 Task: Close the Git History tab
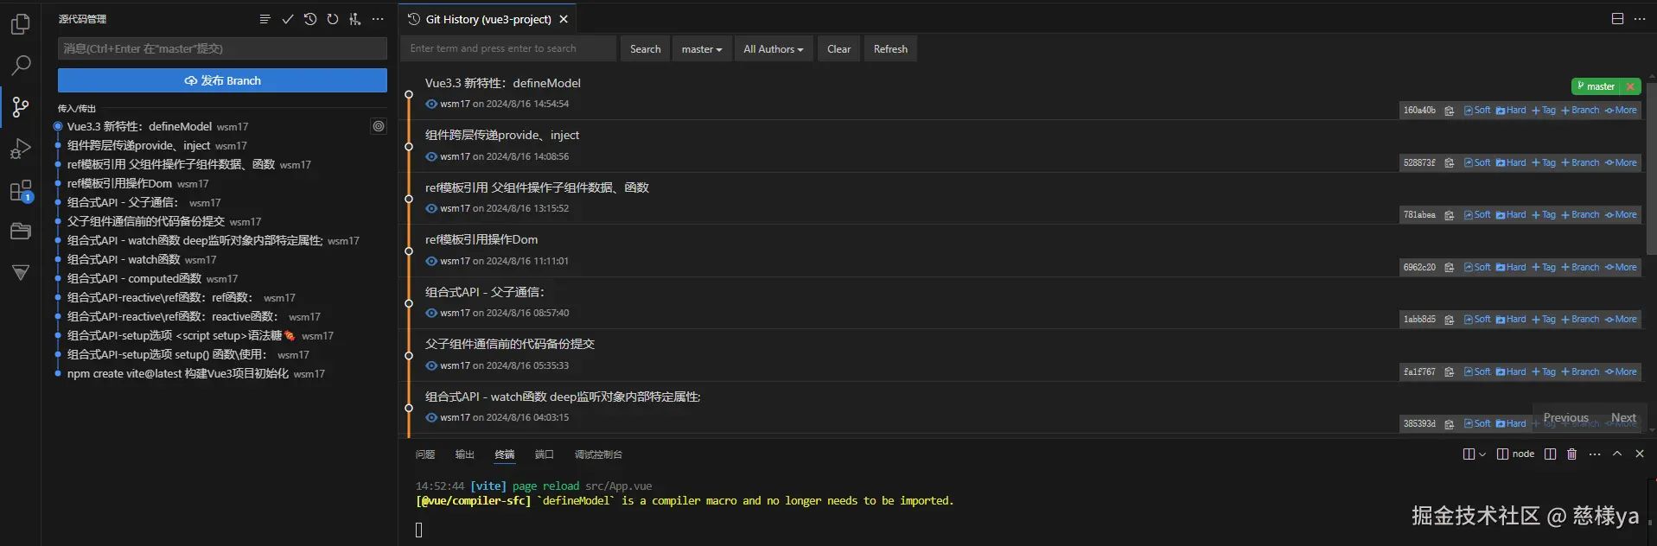[x=564, y=19]
